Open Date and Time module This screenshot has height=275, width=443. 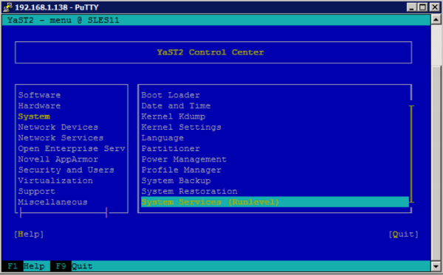(x=176, y=105)
